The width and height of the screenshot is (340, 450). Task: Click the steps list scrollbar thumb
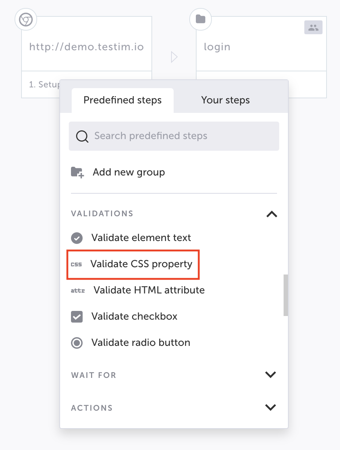click(x=286, y=295)
